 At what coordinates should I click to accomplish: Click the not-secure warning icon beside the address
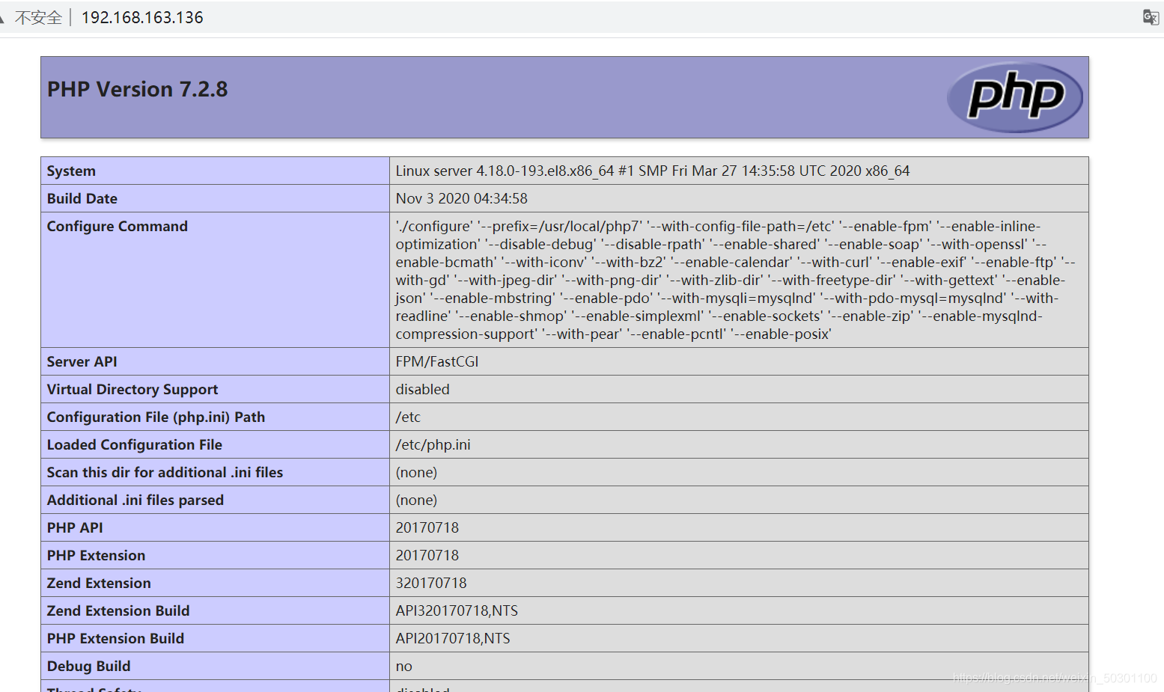pos(2,18)
